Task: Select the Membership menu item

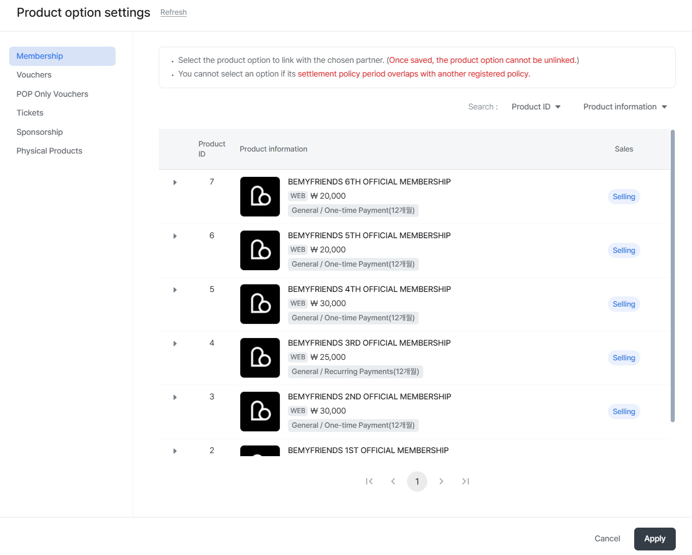Action: (62, 56)
